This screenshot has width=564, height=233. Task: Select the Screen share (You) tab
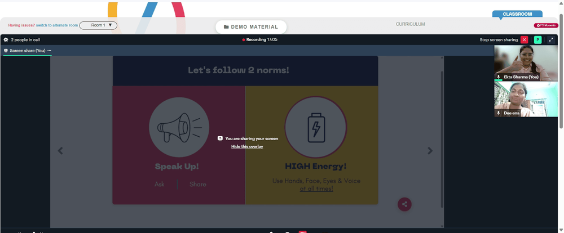[27, 51]
